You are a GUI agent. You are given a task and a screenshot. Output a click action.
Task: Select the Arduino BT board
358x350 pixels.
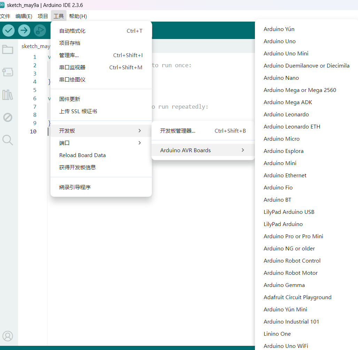306,200
